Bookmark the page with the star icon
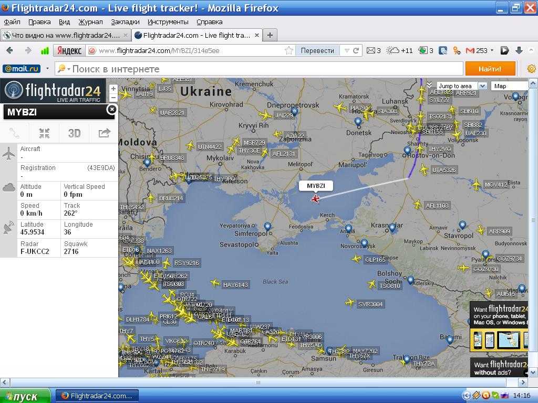The height and width of the screenshot is (403, 538). tap(289, 51)
